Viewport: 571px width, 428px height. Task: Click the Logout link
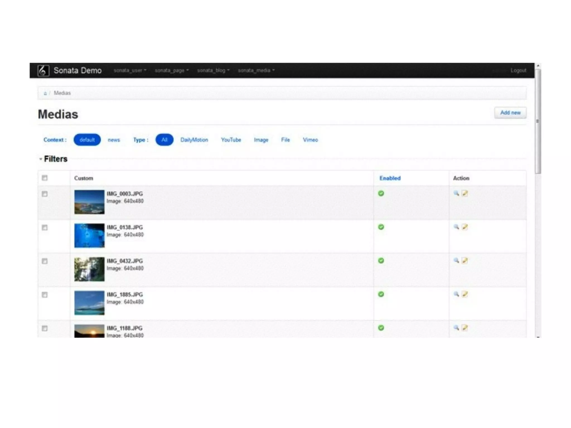click(x=518, y=70)
